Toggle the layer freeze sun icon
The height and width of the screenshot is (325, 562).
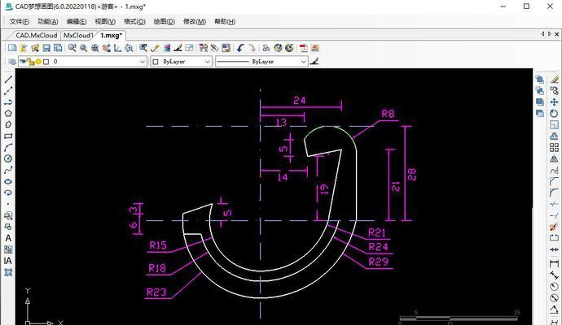pos(38,62)
